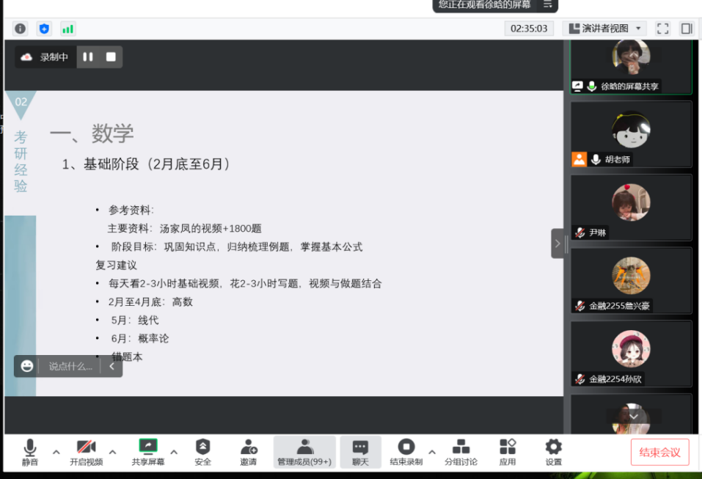Screen dimensions: 702x479
Task: Toggle 开启视频 camera on
Action: click(x=86, y=452)
